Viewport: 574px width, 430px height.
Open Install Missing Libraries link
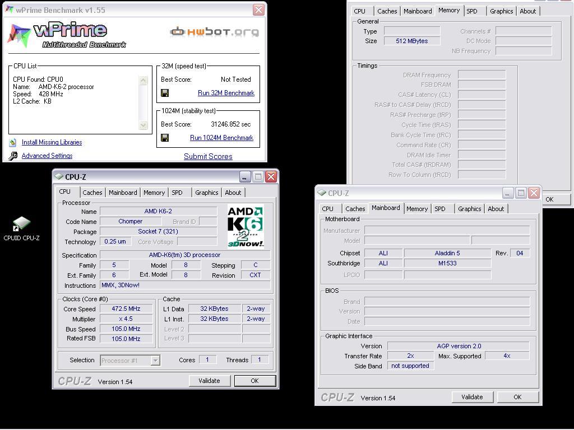point(52,142)
